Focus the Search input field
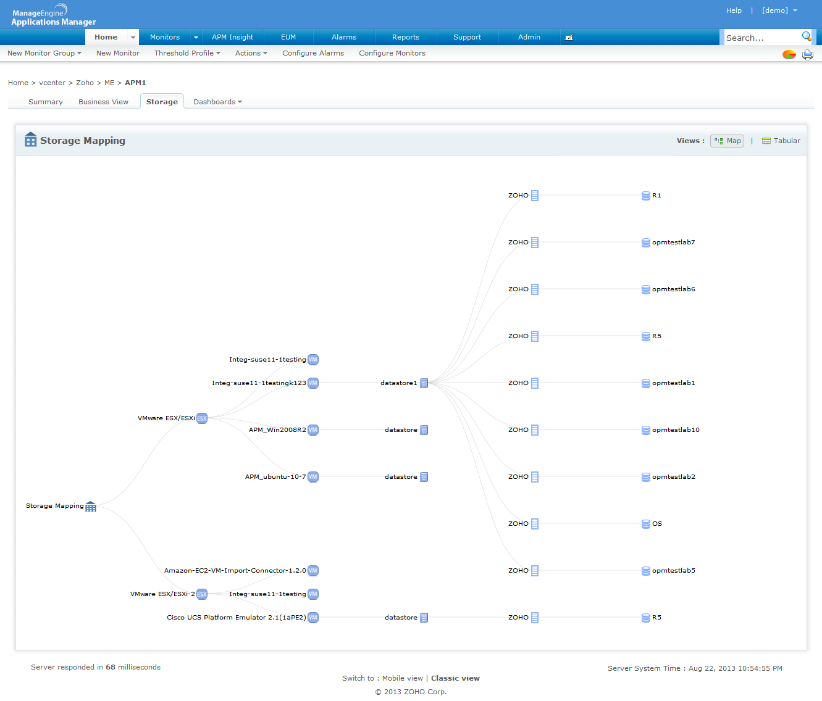The image size is (822, 701). coord(762,38)
